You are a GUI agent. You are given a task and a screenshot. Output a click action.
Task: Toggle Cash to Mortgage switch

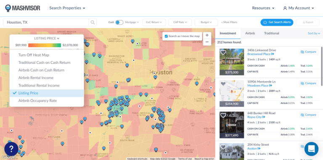tap(119, 22)
